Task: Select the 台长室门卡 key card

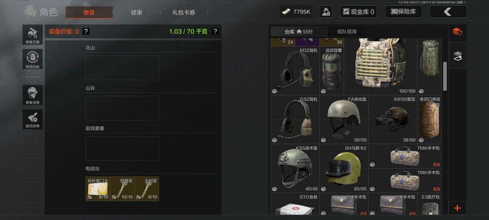Action: tap(98, 189)
